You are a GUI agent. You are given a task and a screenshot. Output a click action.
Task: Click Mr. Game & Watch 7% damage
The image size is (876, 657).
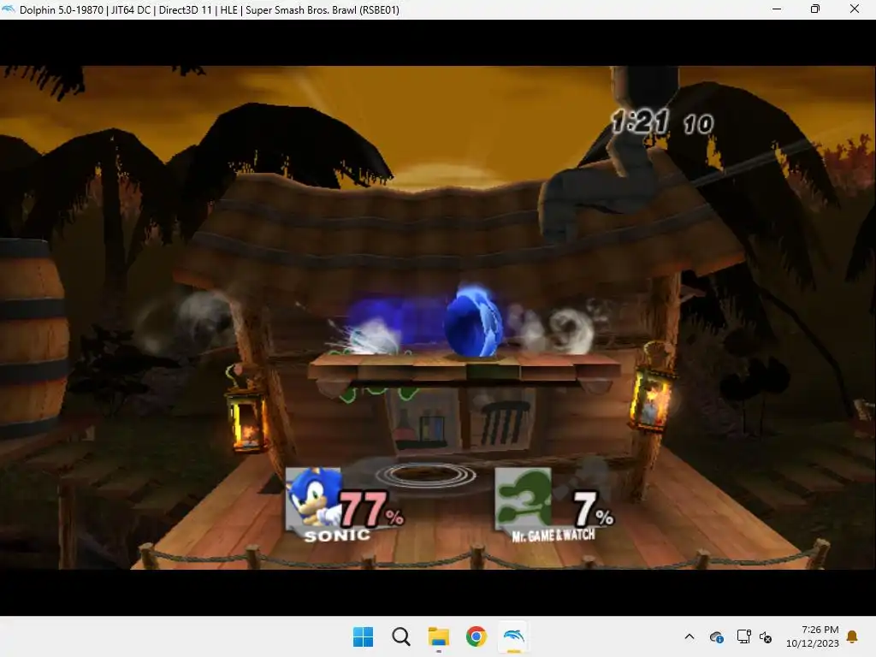[x=594, y=509]
